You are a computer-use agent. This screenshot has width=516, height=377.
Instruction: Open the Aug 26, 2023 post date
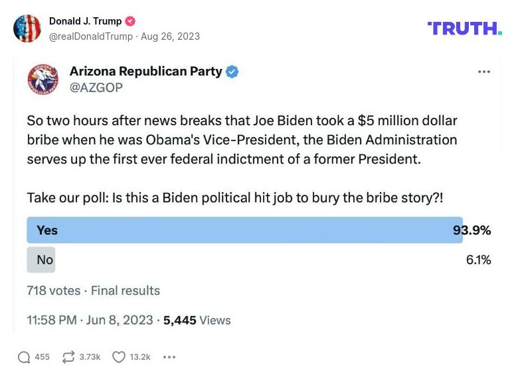pyautogui.click(x=170, y=36)
